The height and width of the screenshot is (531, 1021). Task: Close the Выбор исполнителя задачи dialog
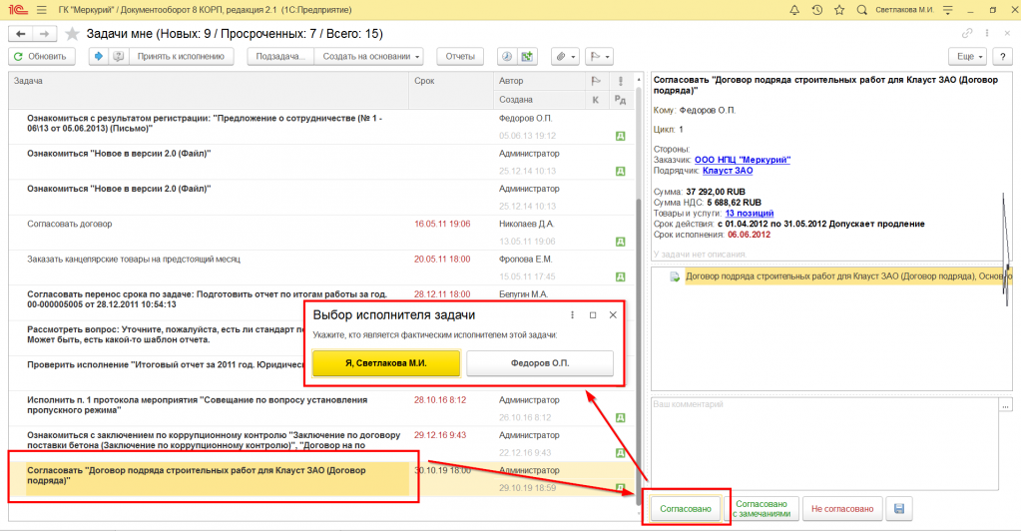click(613, 315)
